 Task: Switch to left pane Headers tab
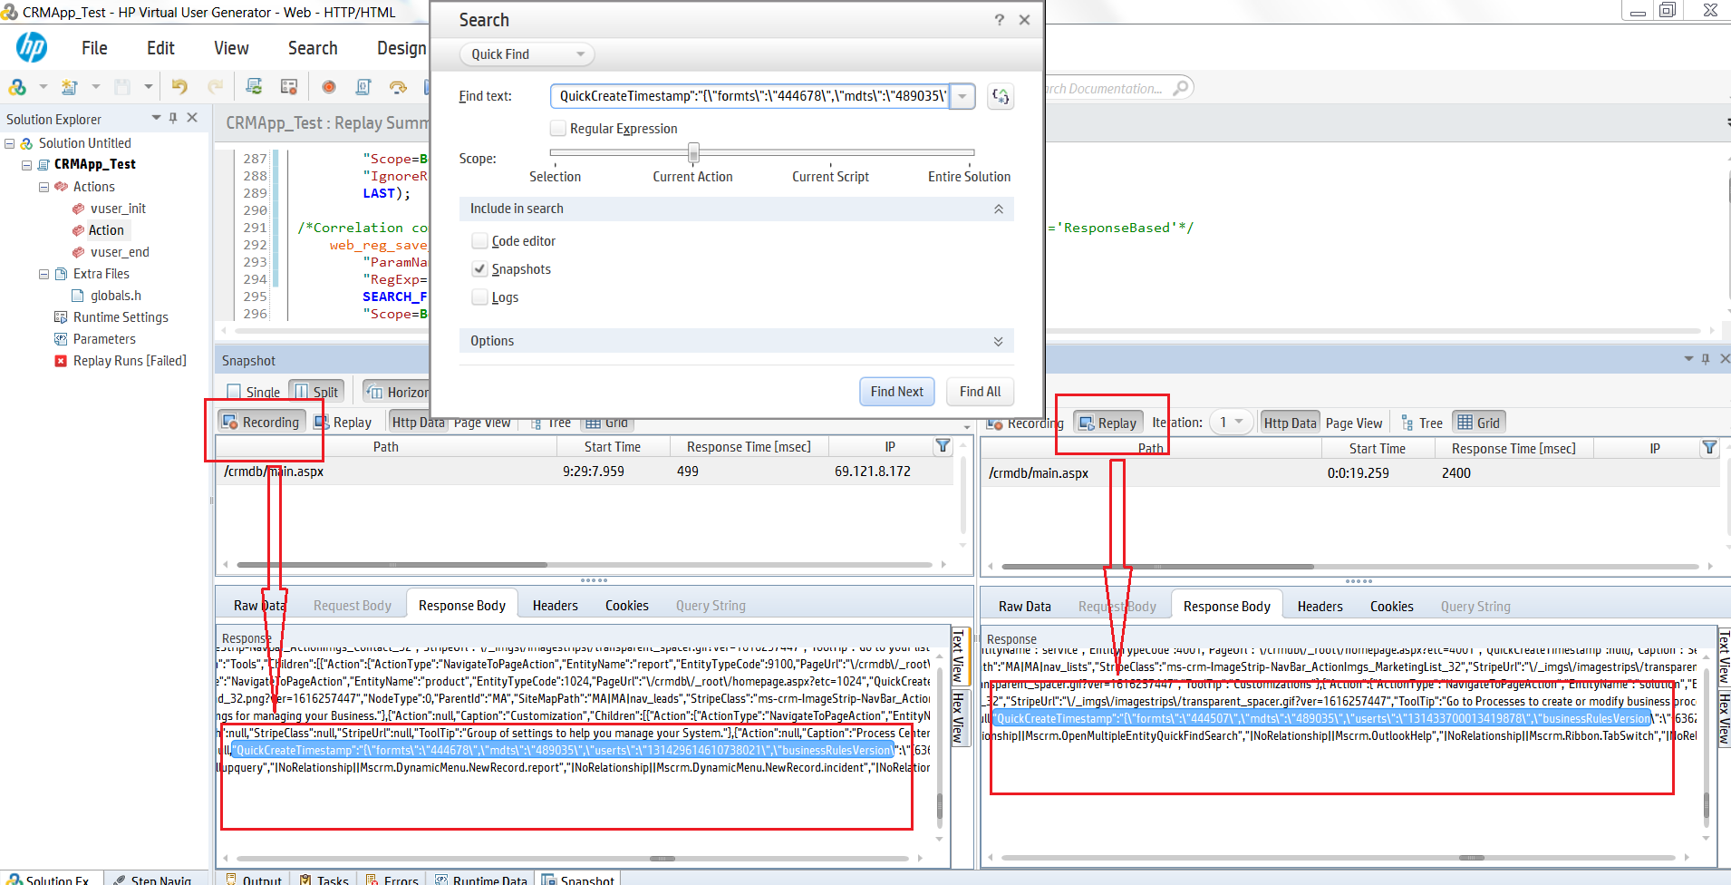tap(555, 606)
